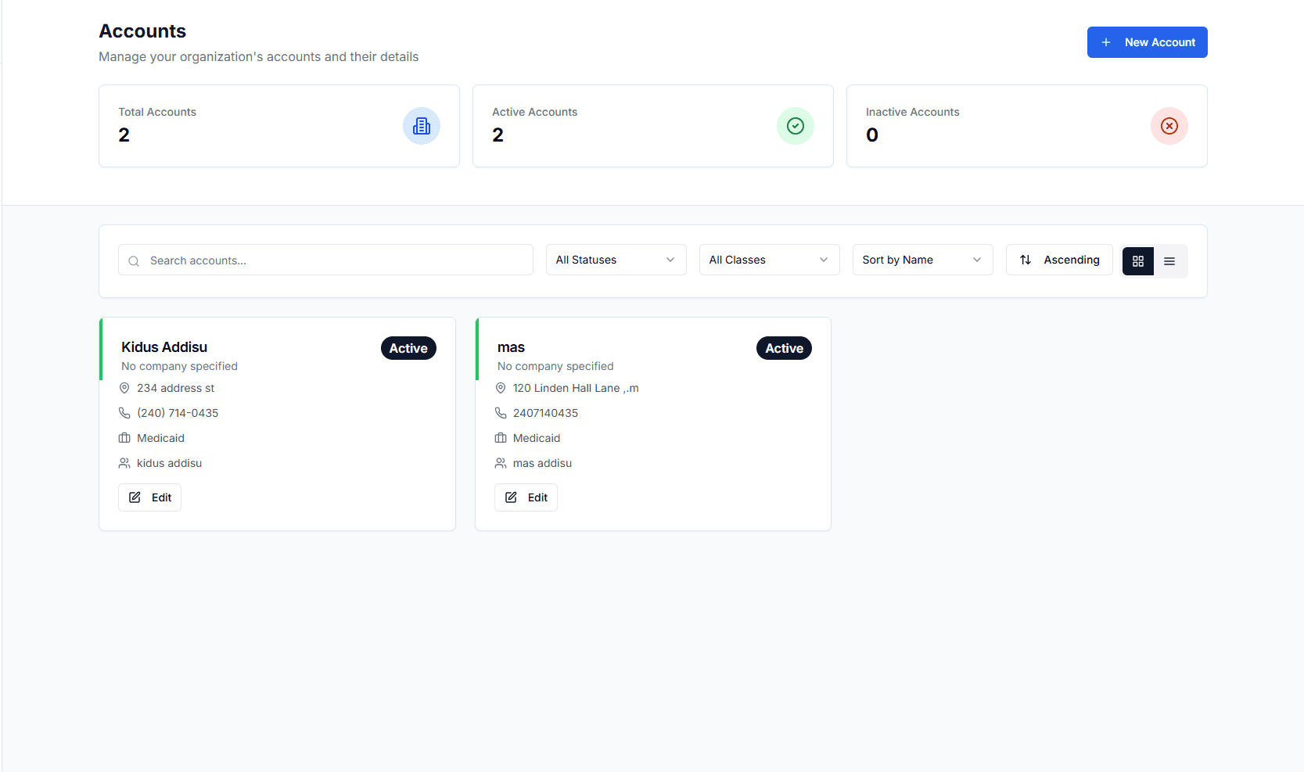Click the Total Accounts building icon

coord(422,126)
